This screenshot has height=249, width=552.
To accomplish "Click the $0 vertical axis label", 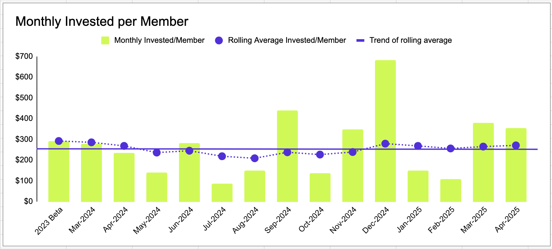I will (28, 201).
